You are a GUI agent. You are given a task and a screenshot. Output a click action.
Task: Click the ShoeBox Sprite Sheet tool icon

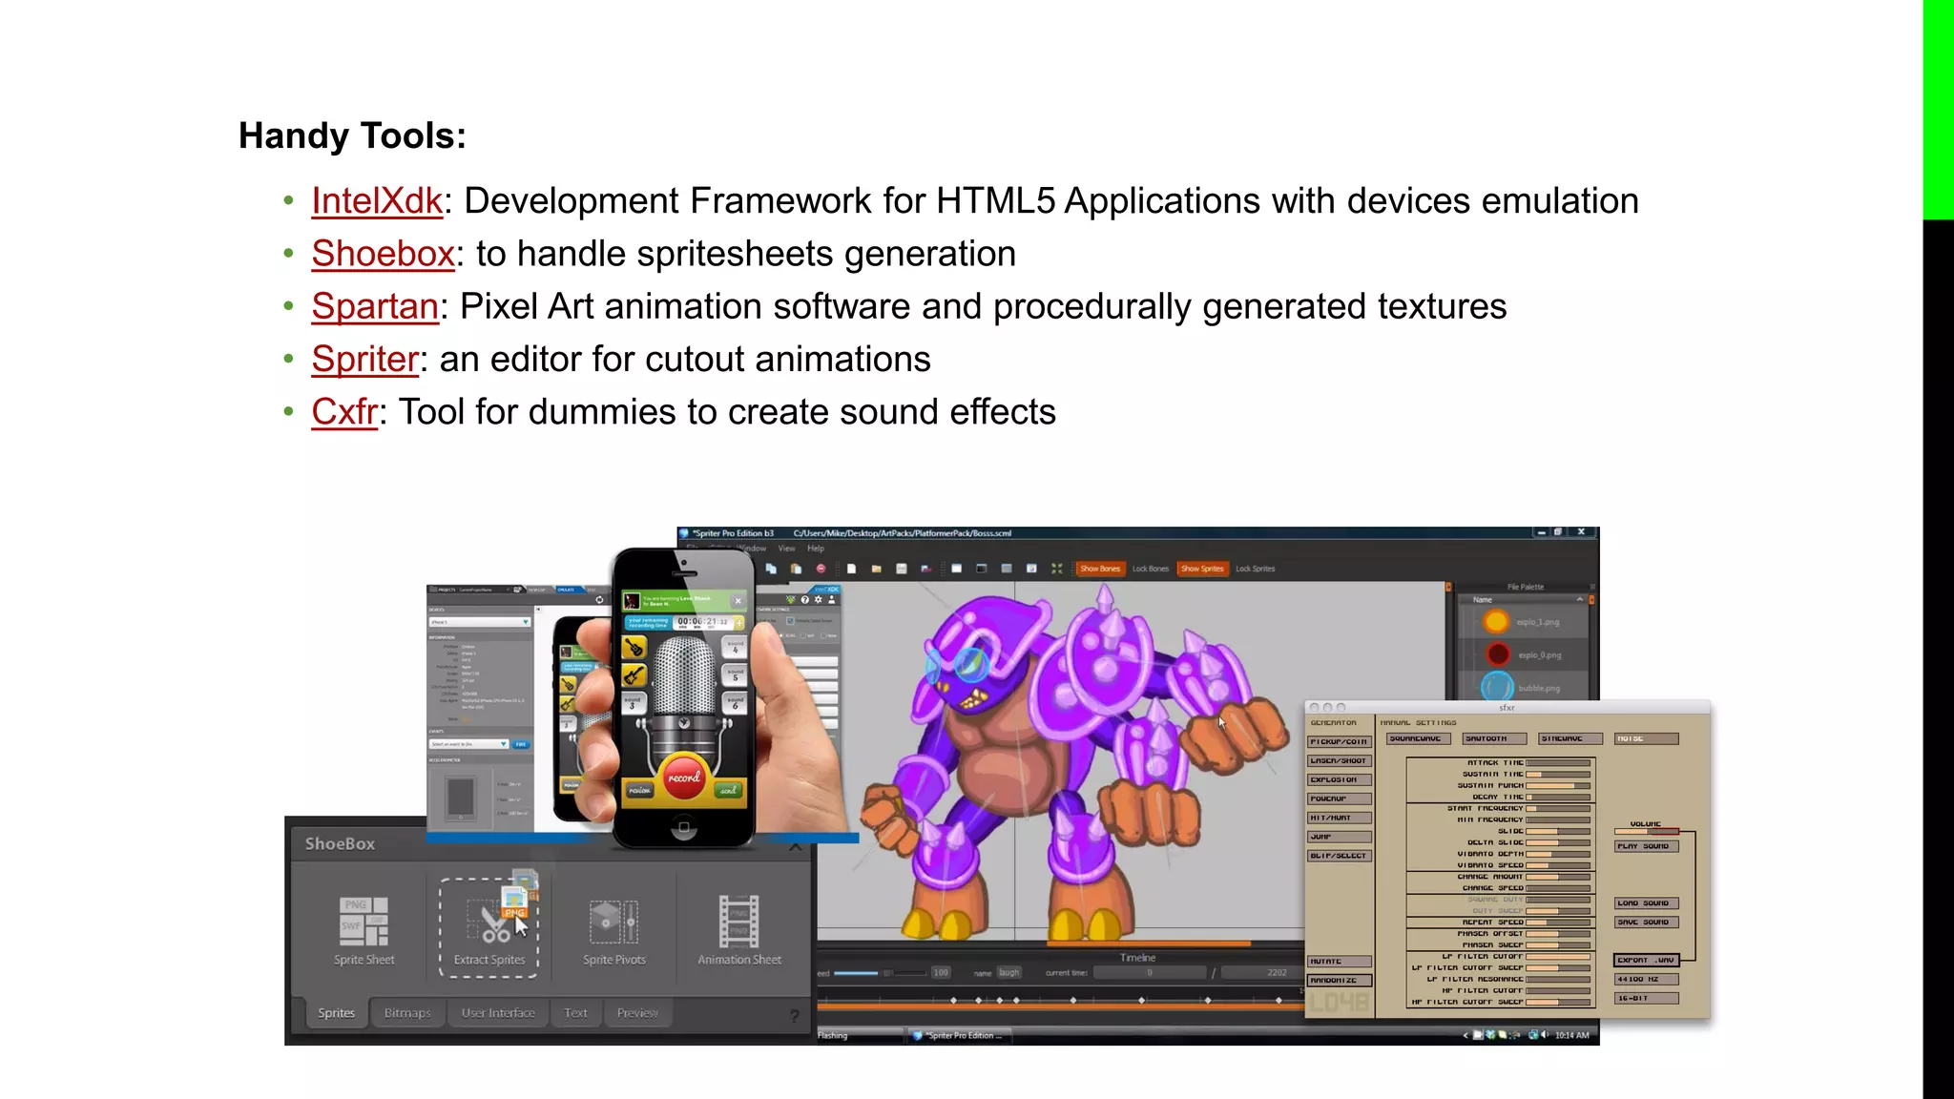tap(364, 922)
